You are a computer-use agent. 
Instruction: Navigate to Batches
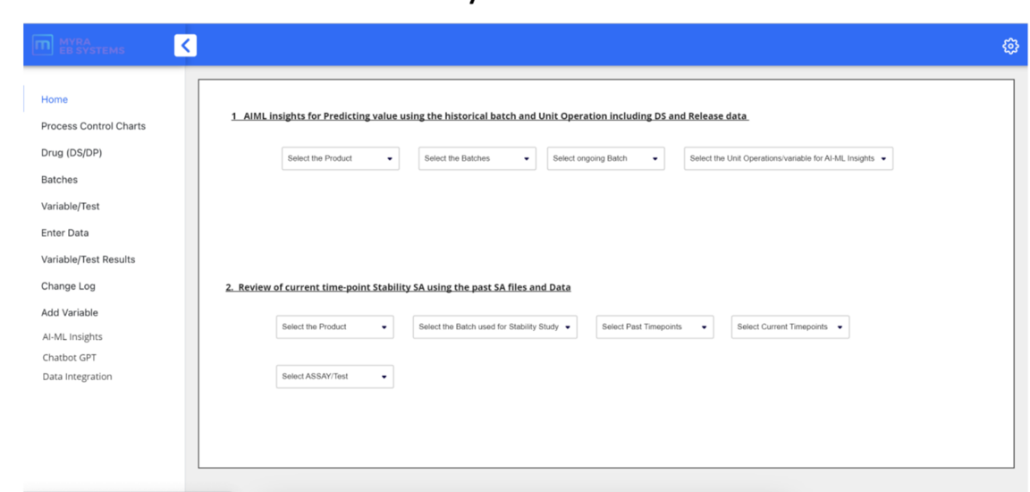[x=59, y=179]
